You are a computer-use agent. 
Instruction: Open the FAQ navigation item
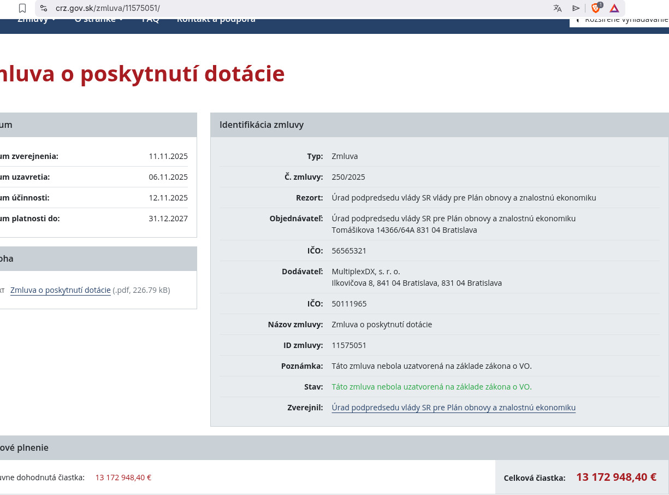click(150, 19)
